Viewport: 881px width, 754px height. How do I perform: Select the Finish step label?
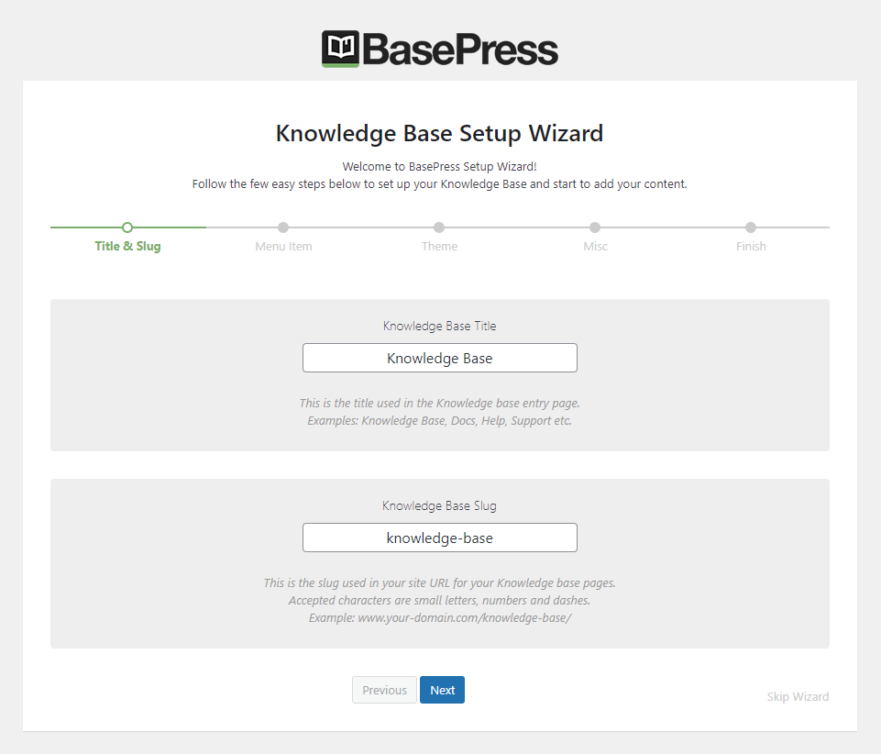pyautogui.click(x=751, y=246)
